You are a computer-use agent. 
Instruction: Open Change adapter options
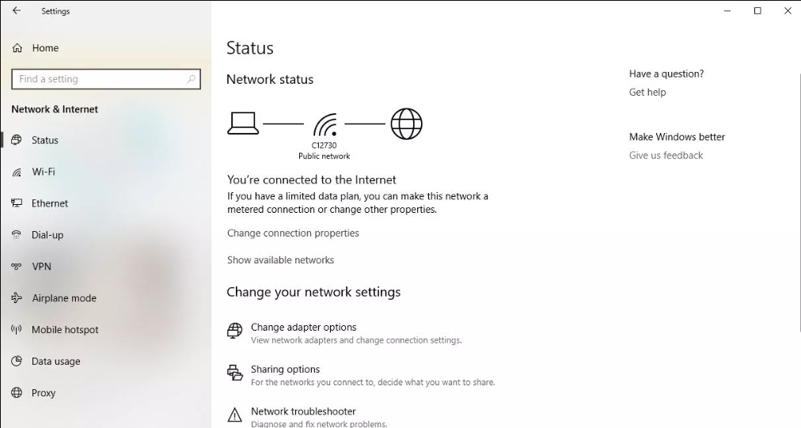point(303,328)
